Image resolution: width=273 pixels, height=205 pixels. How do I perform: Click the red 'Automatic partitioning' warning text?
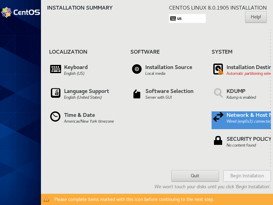click(248, 73)
